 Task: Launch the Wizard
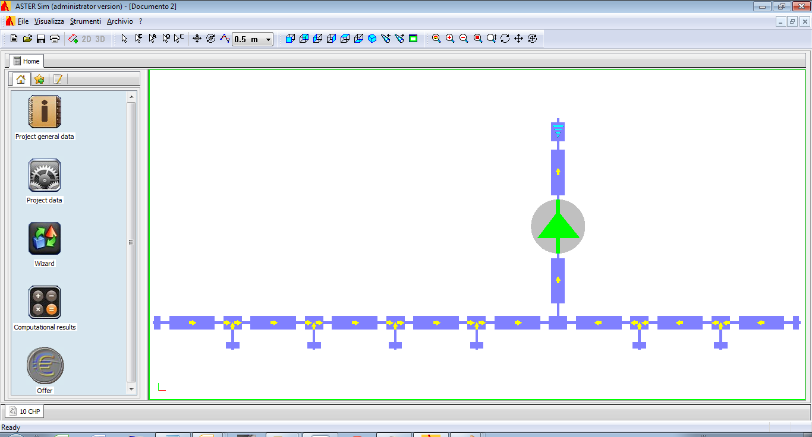pyautogui.click(x=45, y=245)
